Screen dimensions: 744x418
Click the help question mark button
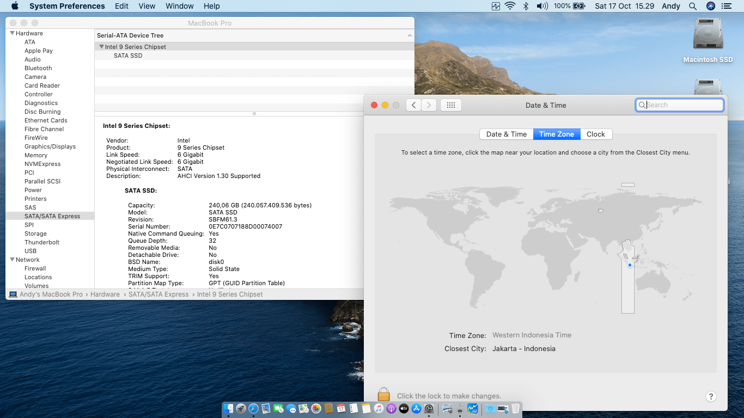(x=710, y=396)
